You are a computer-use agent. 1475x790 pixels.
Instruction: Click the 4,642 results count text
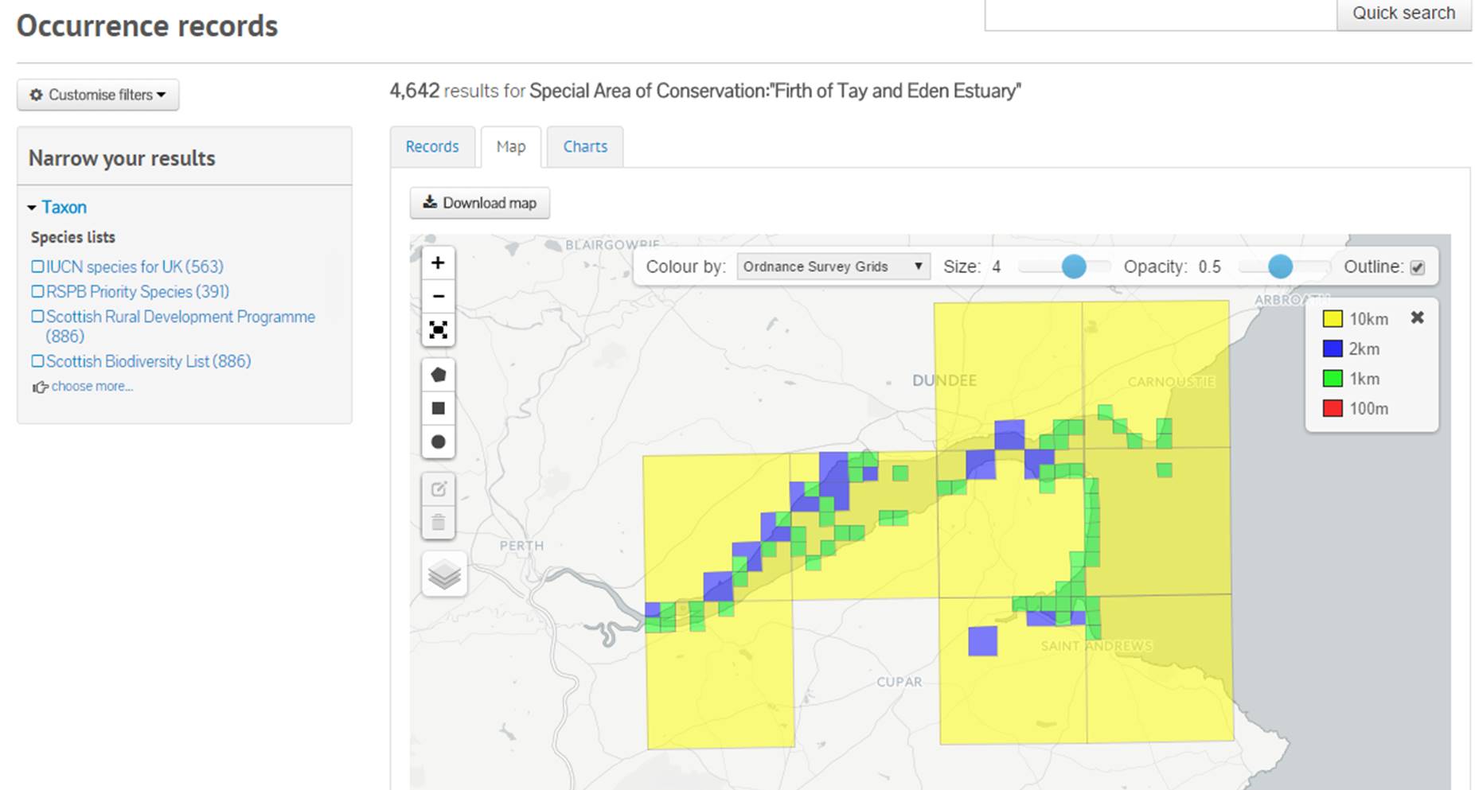[414, 91]
